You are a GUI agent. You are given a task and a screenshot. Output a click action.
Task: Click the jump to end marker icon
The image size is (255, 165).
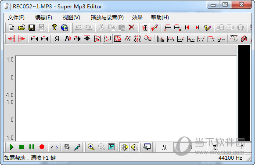(197, 28)
